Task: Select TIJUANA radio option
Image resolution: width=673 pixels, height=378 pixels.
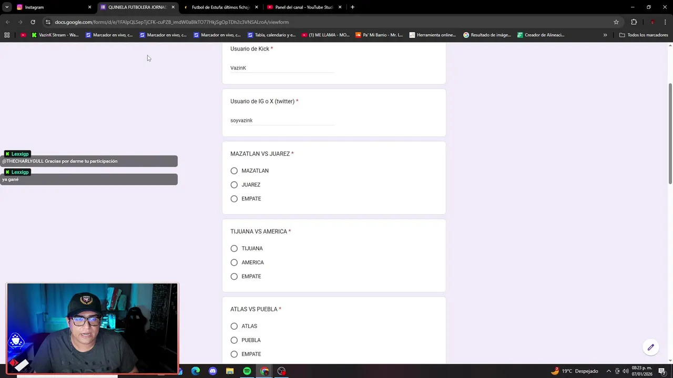Action: (x=234, y=248)
